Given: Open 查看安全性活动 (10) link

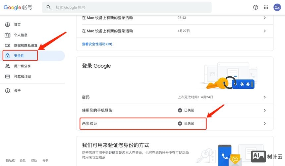Looking at the screenshot, I should tap(97, 44).
